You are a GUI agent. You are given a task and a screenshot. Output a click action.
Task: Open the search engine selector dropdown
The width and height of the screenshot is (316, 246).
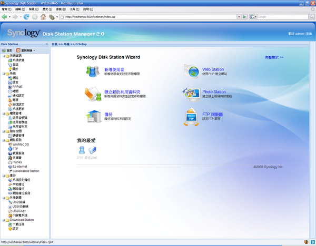[253, 17]
